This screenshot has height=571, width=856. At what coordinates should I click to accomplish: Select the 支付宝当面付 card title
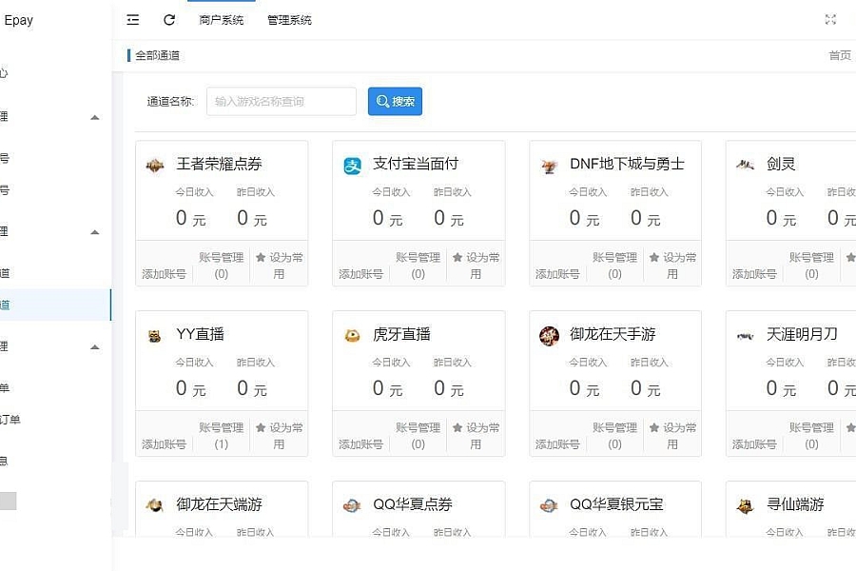(x=416, y=164)
